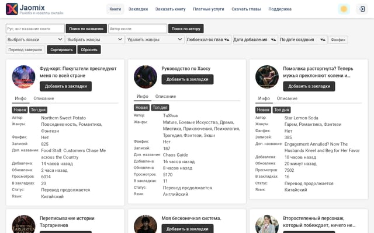The width and height of the screenshot is (374, 233).
Task: Click Новая badge in Помолвка расторгнута card
Action: [x=263, y=110]
